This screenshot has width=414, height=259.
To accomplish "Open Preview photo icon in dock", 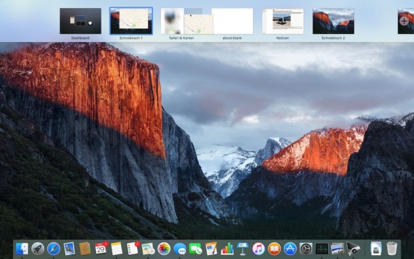I will 337,249.
